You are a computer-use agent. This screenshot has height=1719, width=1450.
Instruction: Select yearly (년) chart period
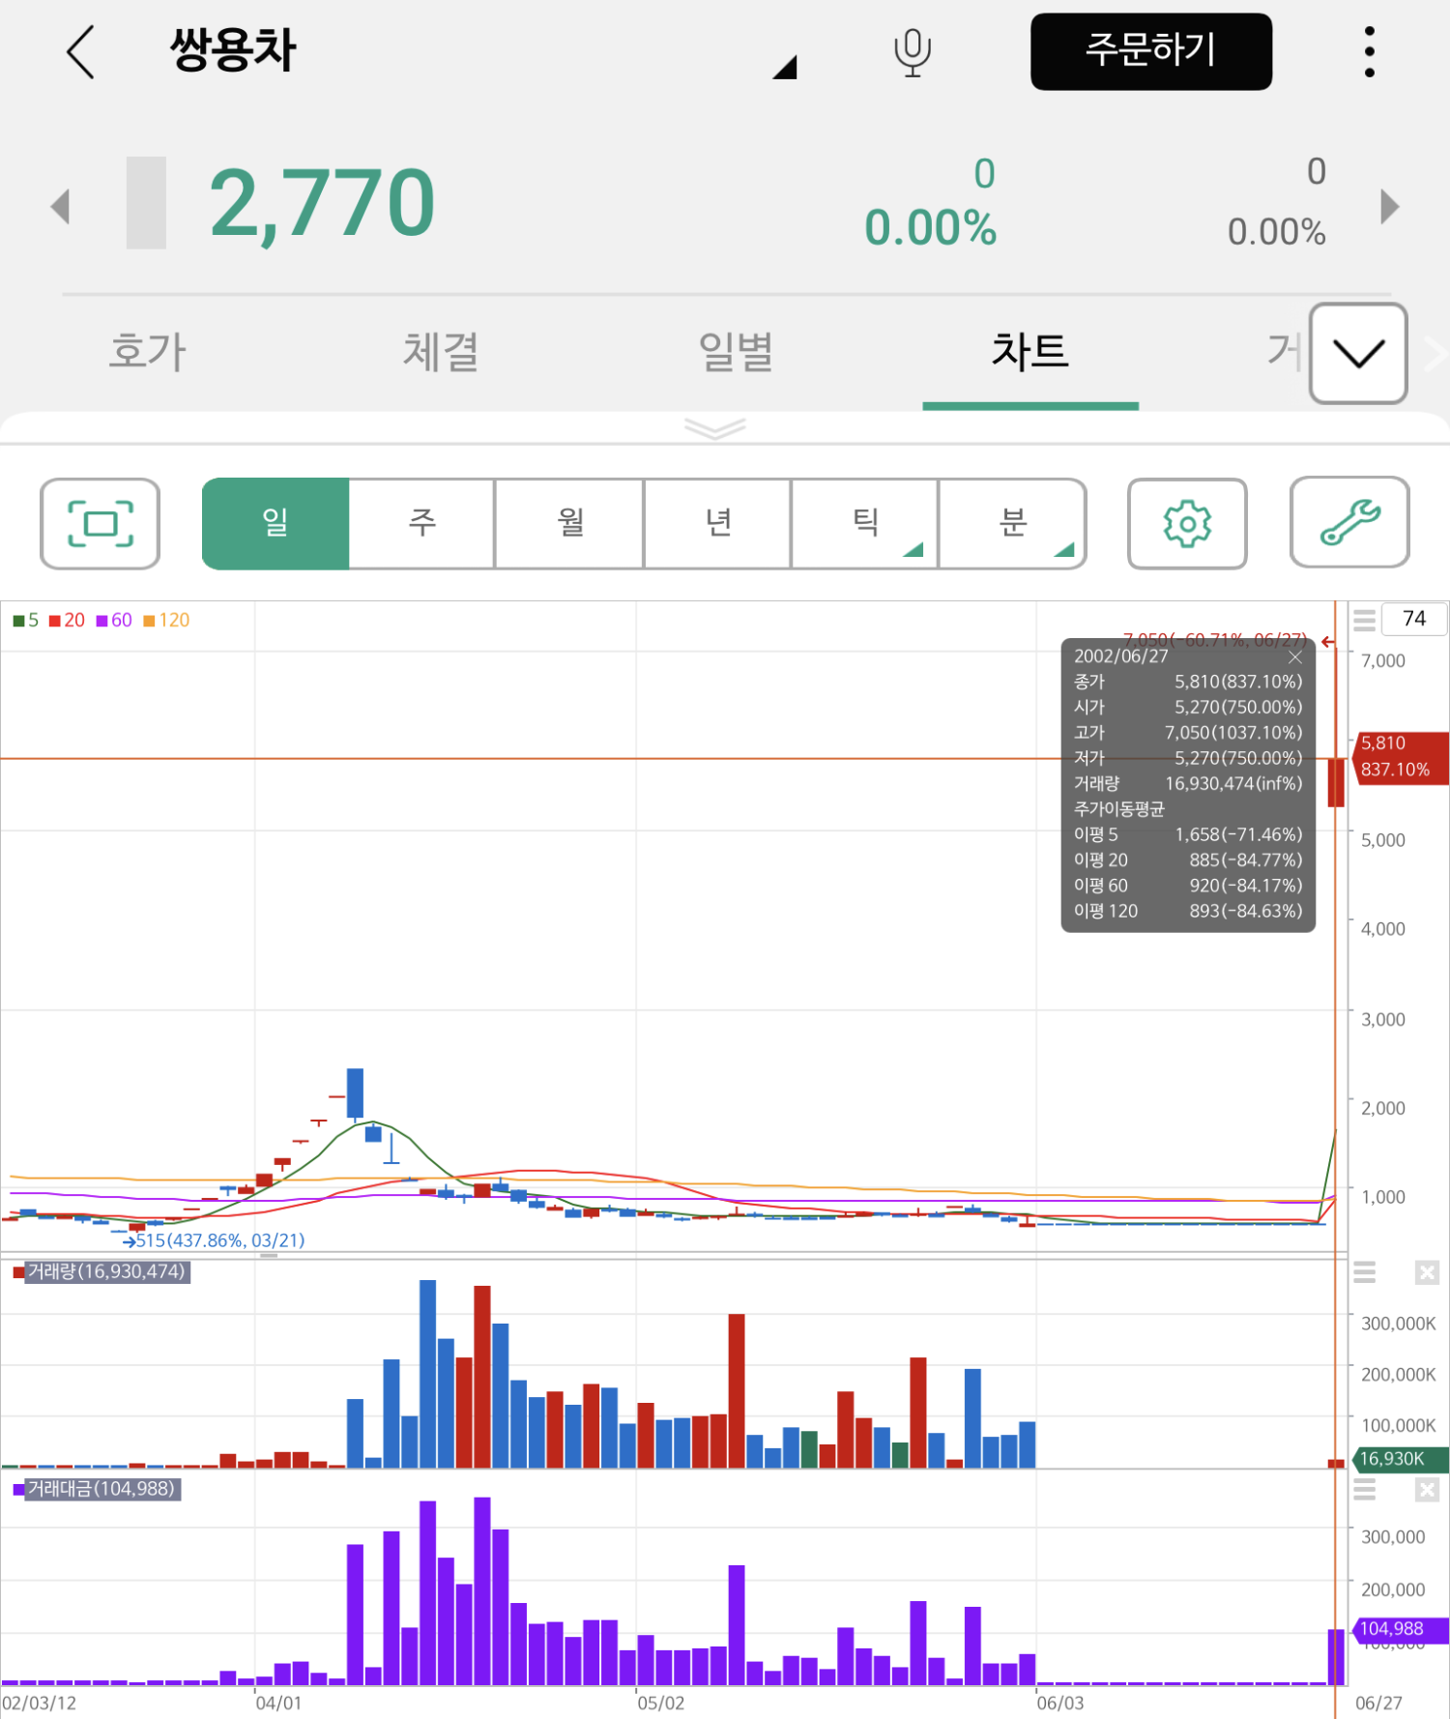[718, 523]
